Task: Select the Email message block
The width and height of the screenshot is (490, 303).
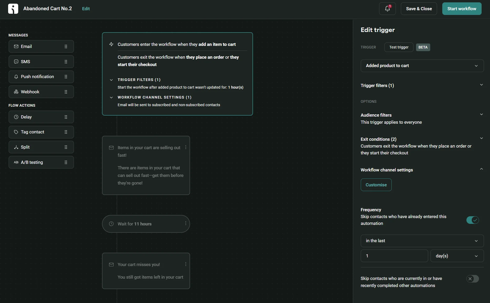Action: click(41, 46)
